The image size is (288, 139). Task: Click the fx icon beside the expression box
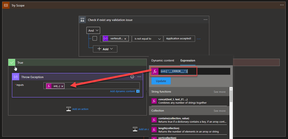tap(155, 71)
